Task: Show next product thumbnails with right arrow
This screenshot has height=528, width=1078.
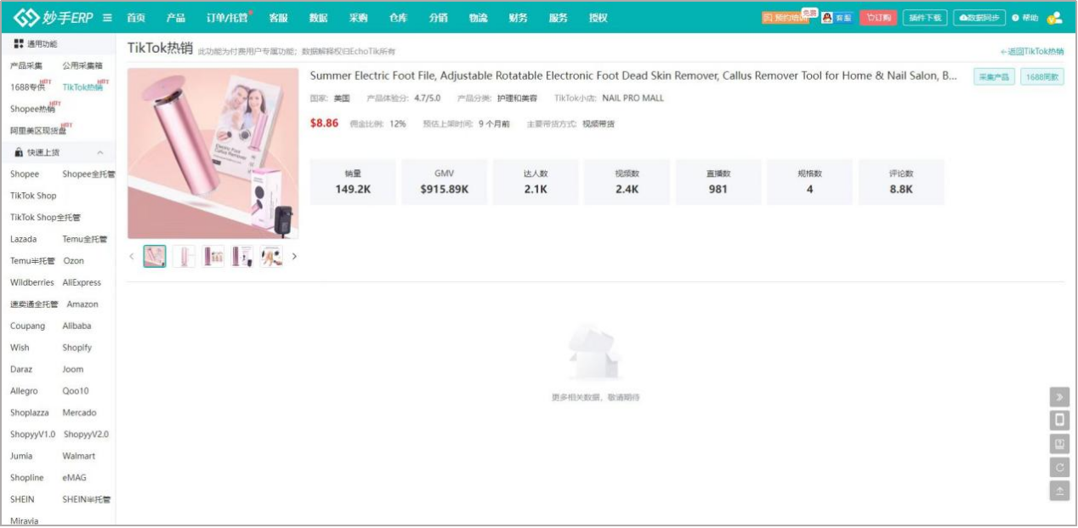Action: pyautogui.click(x=294, y=256)
